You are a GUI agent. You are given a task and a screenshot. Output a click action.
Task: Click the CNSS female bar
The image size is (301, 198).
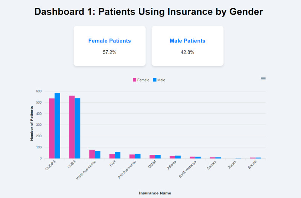72,127
